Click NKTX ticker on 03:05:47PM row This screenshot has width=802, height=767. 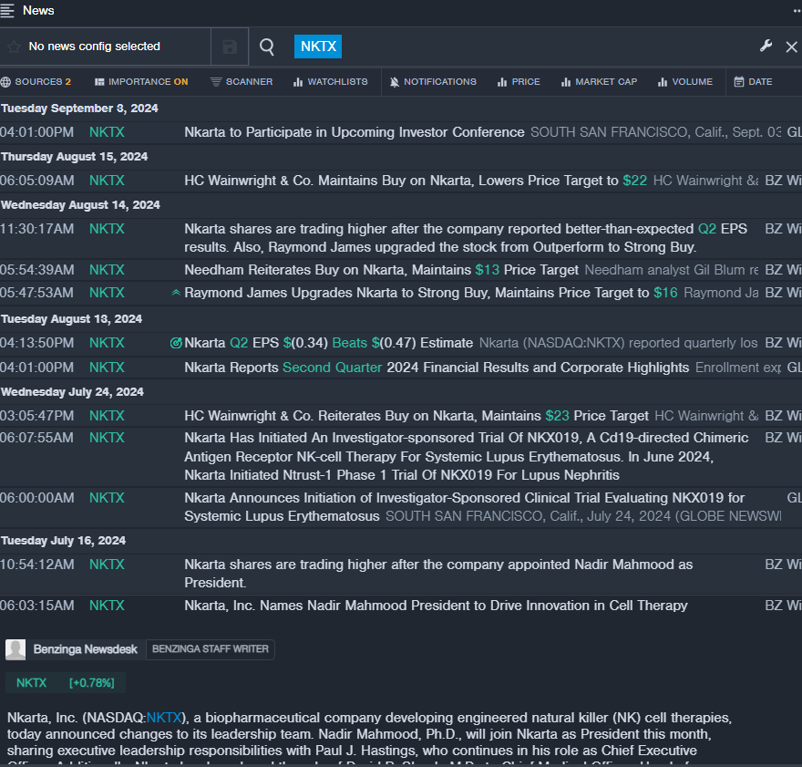107,416
